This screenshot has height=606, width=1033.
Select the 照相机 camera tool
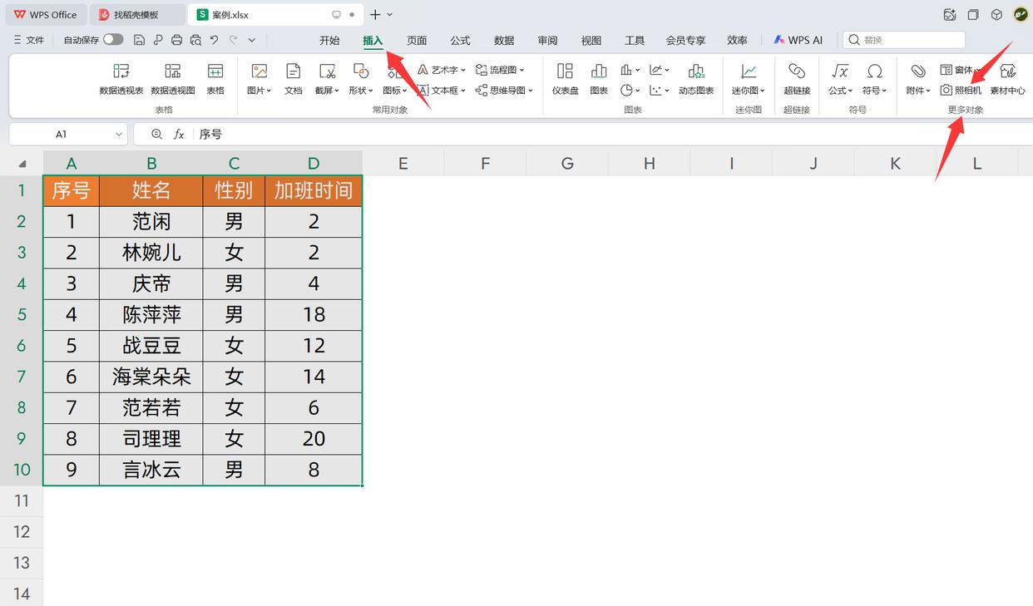pos(961,90)
